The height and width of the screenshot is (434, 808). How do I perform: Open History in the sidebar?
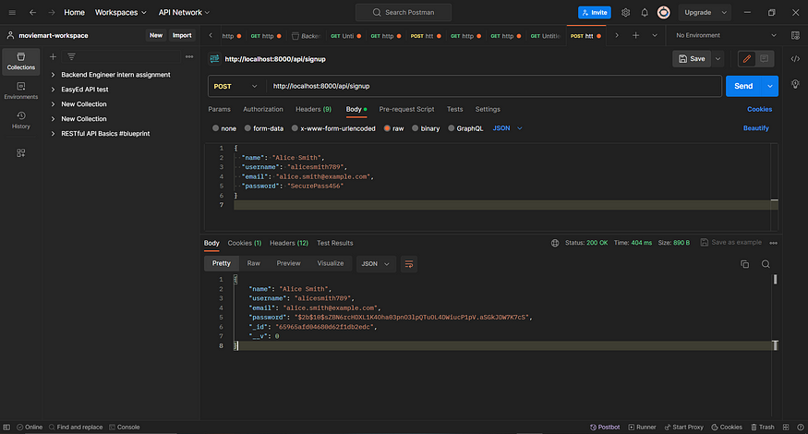tap(21, 120)
